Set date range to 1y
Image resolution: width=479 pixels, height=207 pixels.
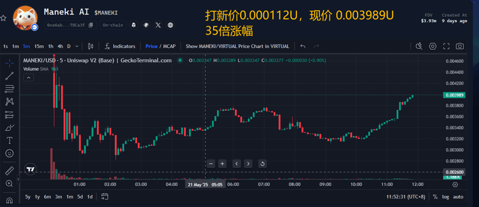coord(37,197)
